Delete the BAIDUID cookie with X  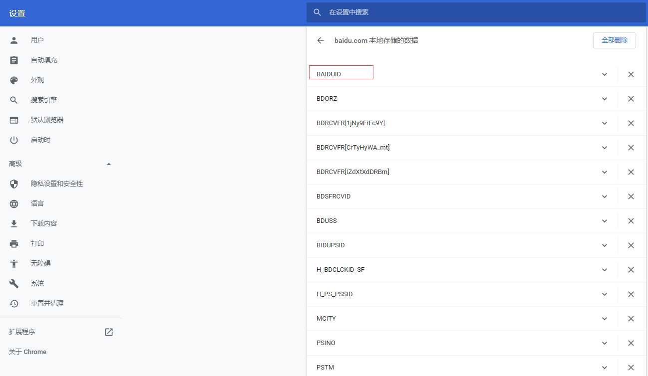[x=631, y=74]
